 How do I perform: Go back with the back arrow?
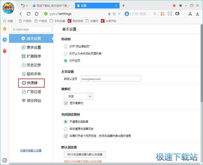pos(21,14)
